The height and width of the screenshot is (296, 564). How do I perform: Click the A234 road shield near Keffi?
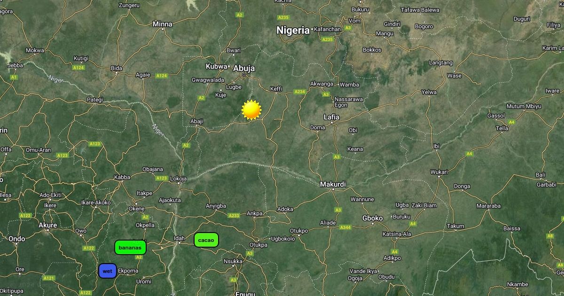point(299,92)
